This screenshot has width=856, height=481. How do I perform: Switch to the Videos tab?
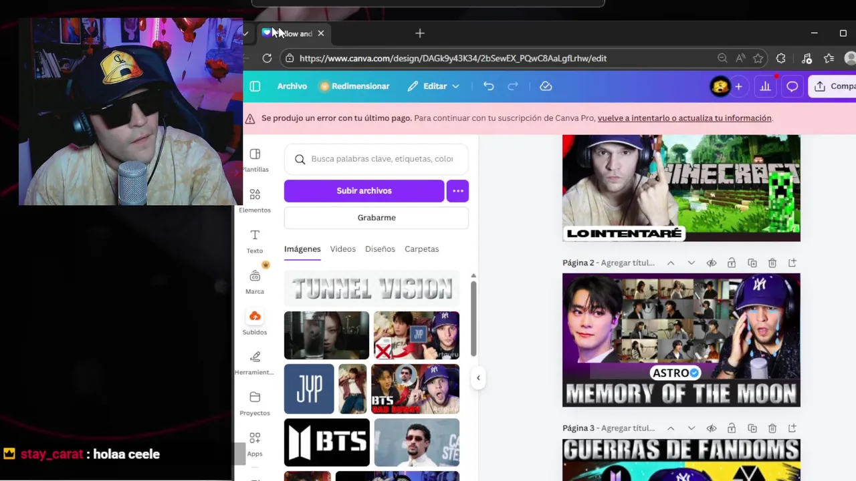tap(342, 249)
